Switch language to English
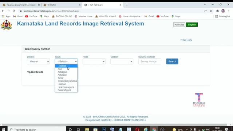This screenshot has height=131, width=233. click(192, 25)
